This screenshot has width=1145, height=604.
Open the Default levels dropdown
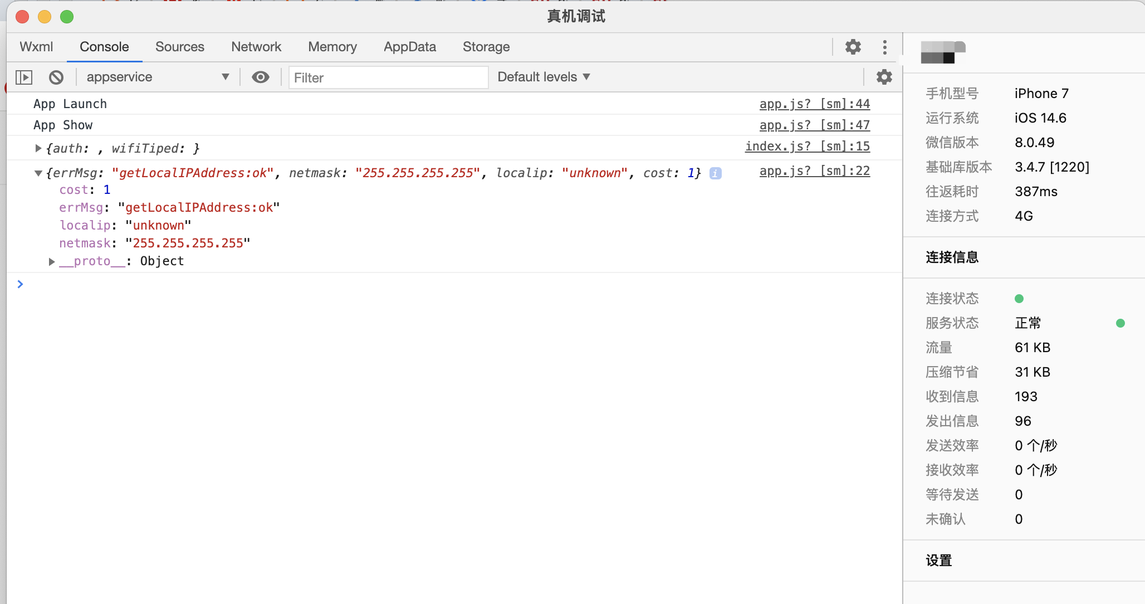point(543,77)
